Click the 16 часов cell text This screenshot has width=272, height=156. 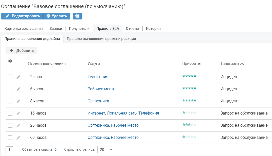(38, 113)
